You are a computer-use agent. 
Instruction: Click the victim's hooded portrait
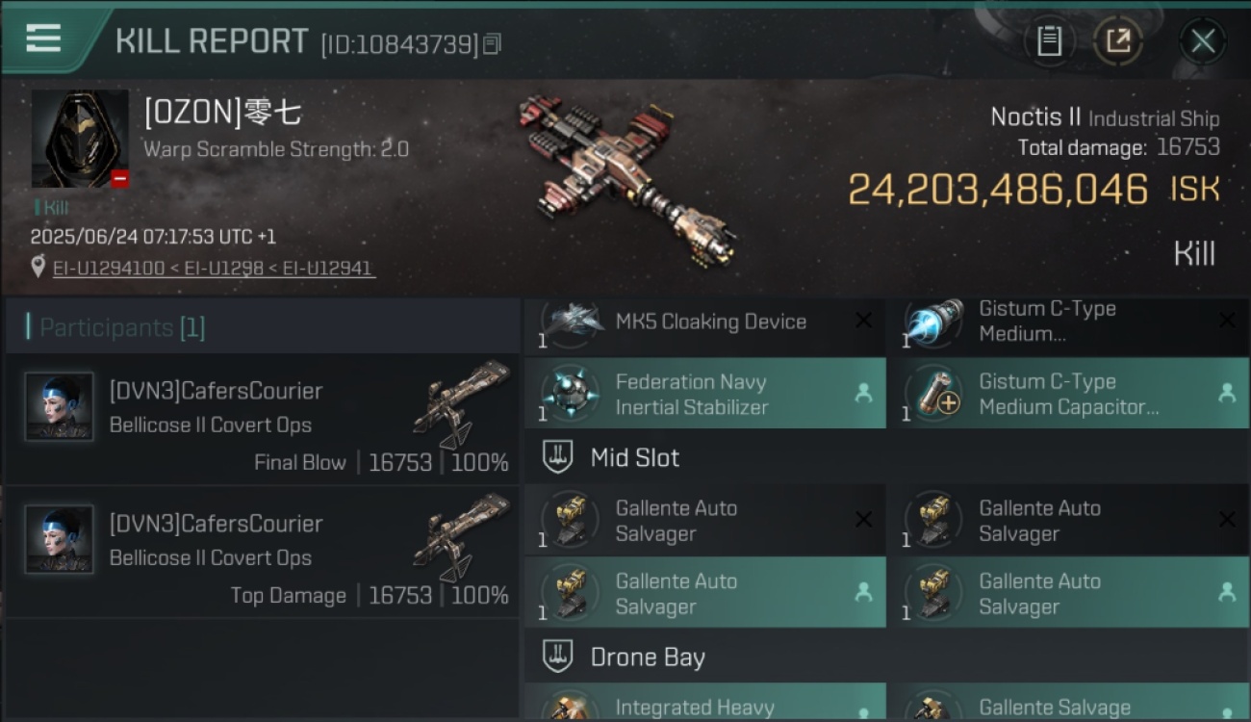[x=80, y=139]
